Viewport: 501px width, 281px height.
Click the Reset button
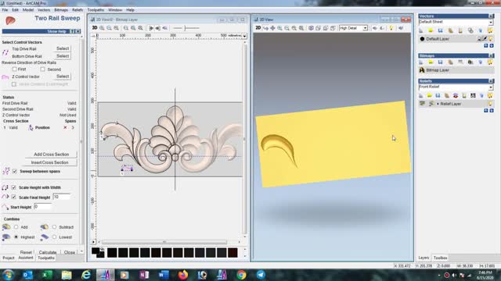point(26,252)
